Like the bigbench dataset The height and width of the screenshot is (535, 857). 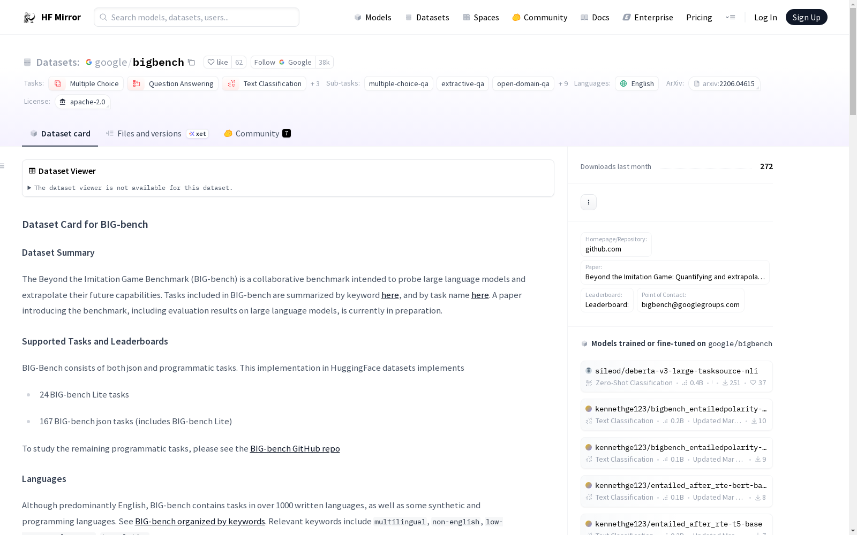coord(218,62)
